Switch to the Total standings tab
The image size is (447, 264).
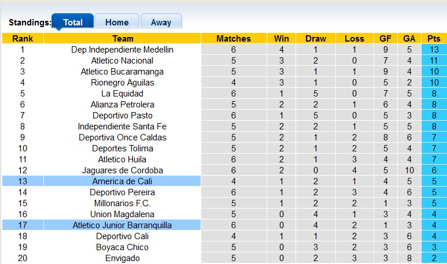click(x=73, y=23)
